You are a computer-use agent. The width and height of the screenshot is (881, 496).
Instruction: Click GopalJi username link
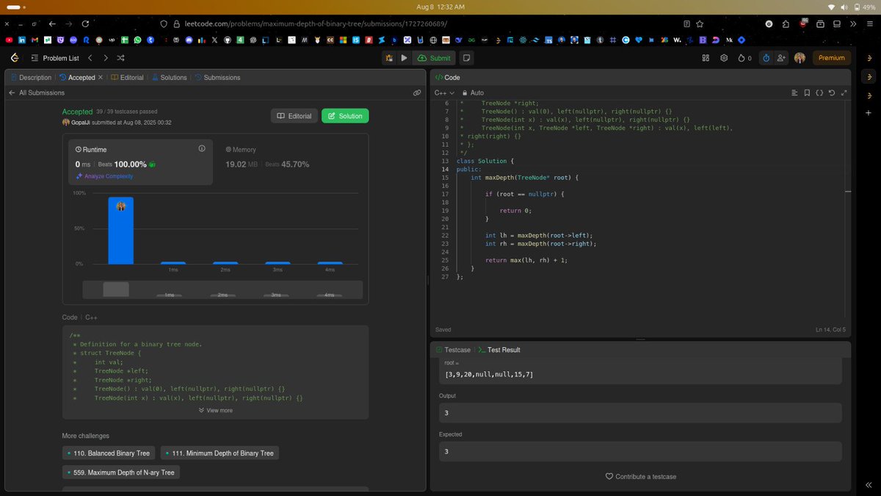tap(81, 122)
